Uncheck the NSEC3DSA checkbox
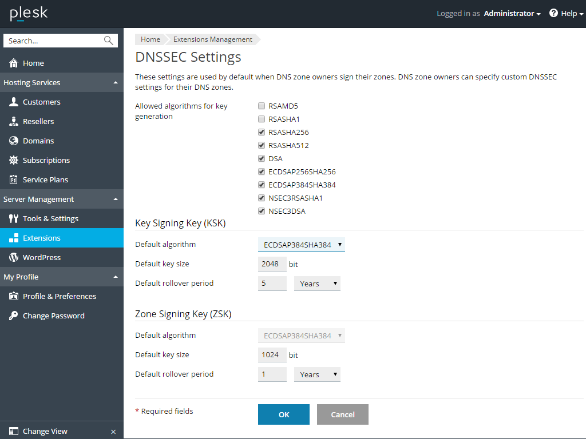The image size is (586, 439). tap(262, 211)
